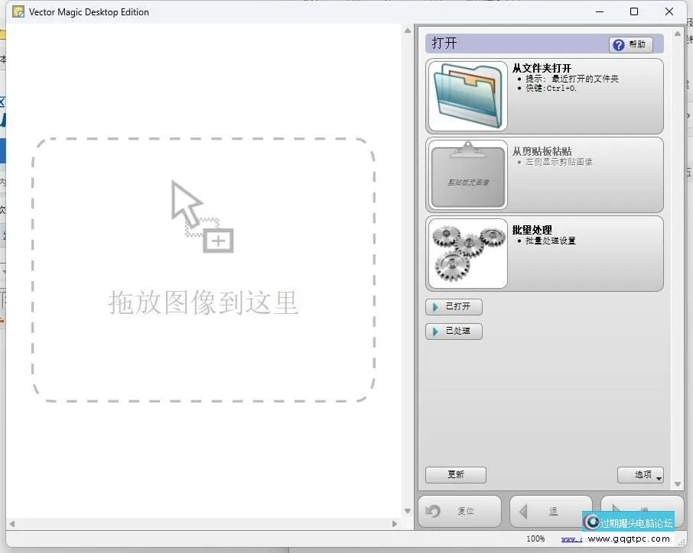The image size is (693, 553).
Task: Open the 选项 options dropdown
Action: point(640,474)
